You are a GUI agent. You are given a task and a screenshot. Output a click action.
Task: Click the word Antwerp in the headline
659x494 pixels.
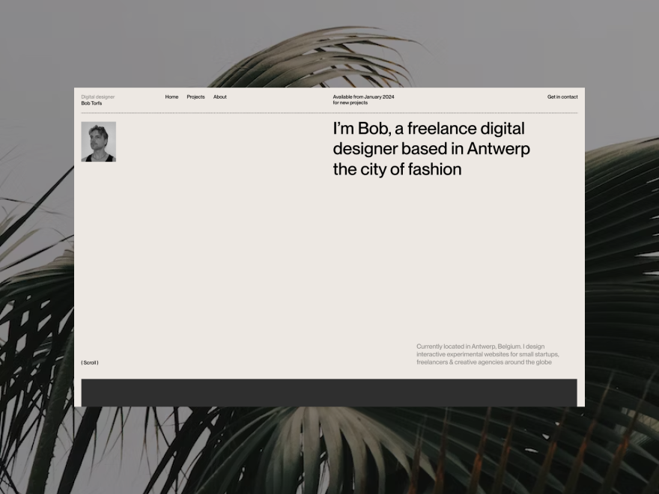tap(499, 149)
